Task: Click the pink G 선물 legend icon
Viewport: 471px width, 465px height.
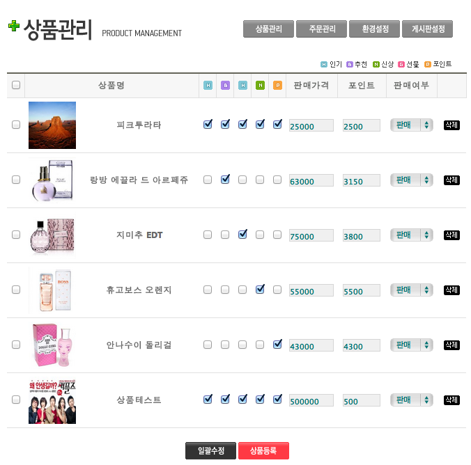Action: pyautogui.click(x=401, y=65)
